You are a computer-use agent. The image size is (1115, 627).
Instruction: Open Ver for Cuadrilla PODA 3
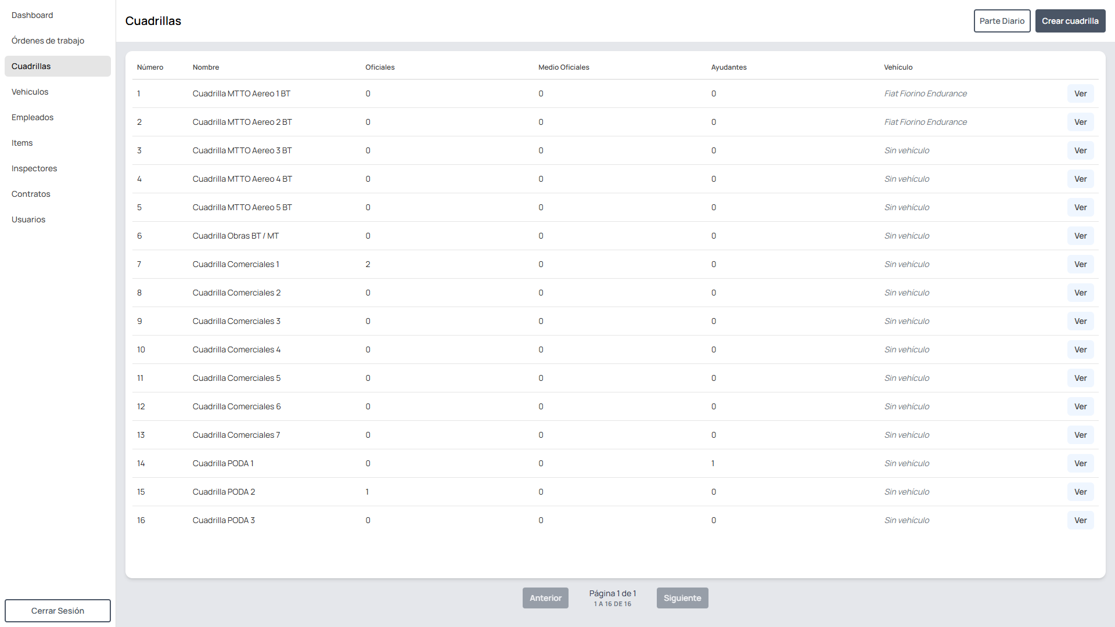[x=1080, y=520]
